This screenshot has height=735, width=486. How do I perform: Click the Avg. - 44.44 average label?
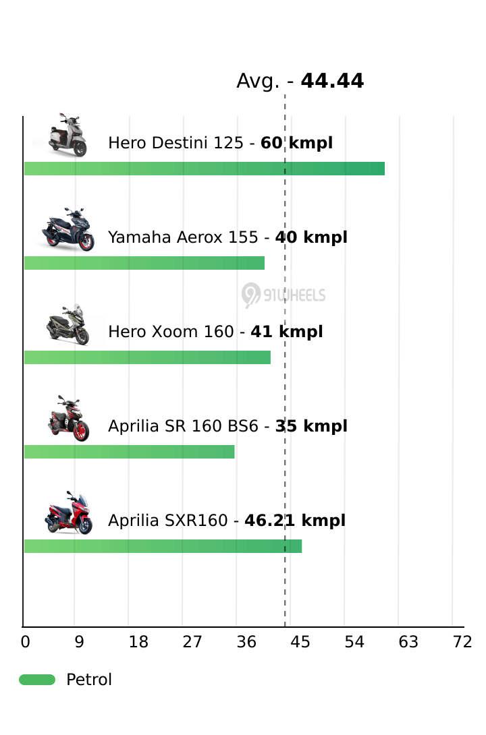click(300, 81)
